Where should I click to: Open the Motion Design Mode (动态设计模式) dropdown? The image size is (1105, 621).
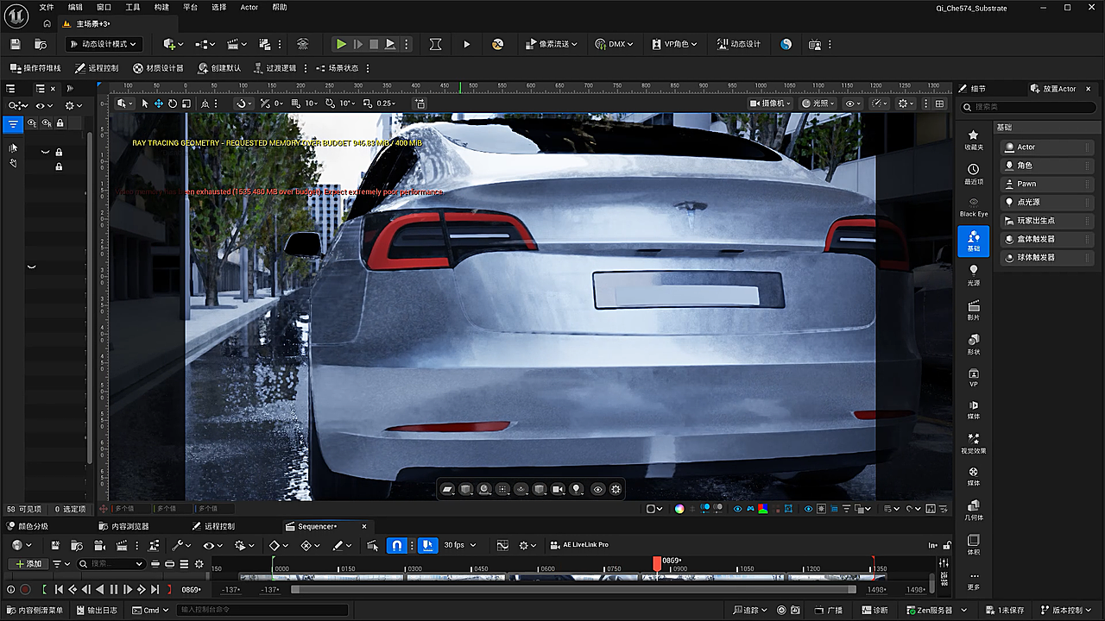pyautogui.click(x=103, y=44)
